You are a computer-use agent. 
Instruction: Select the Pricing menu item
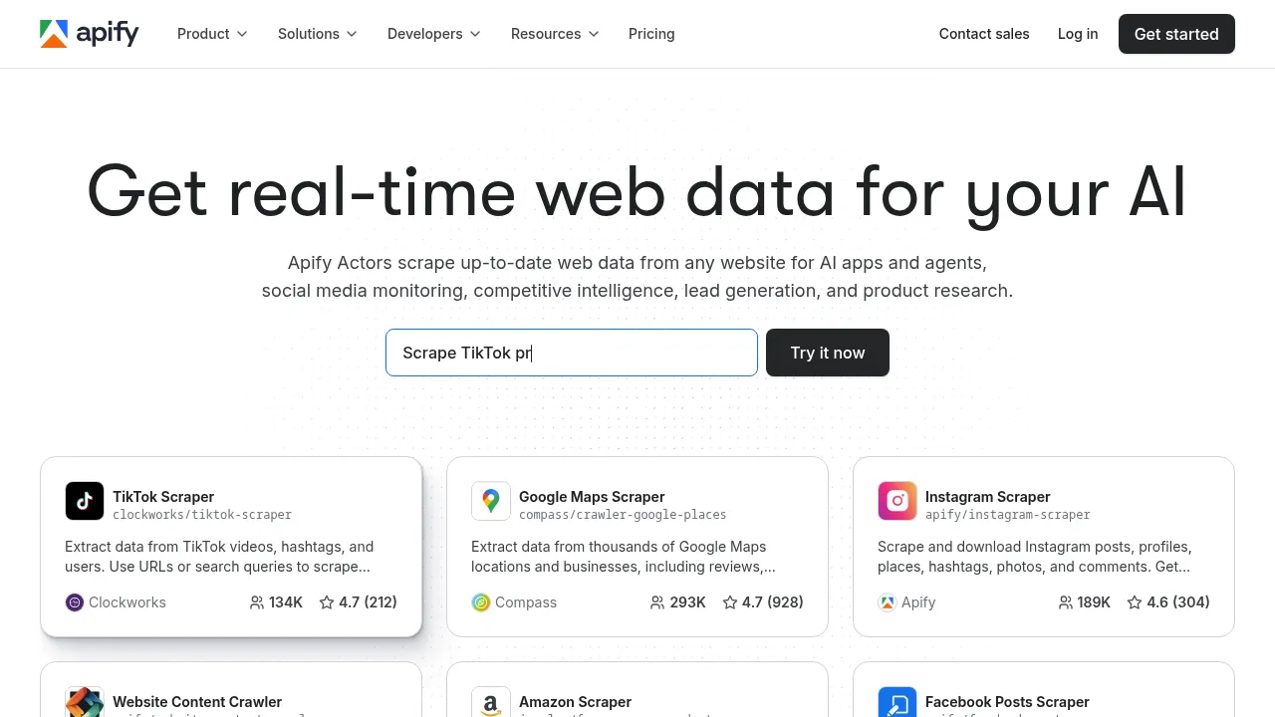(x=651, y=34)
